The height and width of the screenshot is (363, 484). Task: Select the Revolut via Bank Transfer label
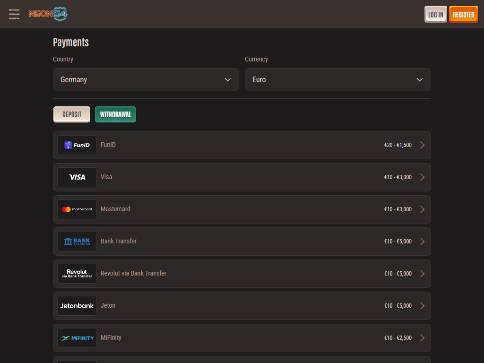pyautogui.click(x=133, y=273)
